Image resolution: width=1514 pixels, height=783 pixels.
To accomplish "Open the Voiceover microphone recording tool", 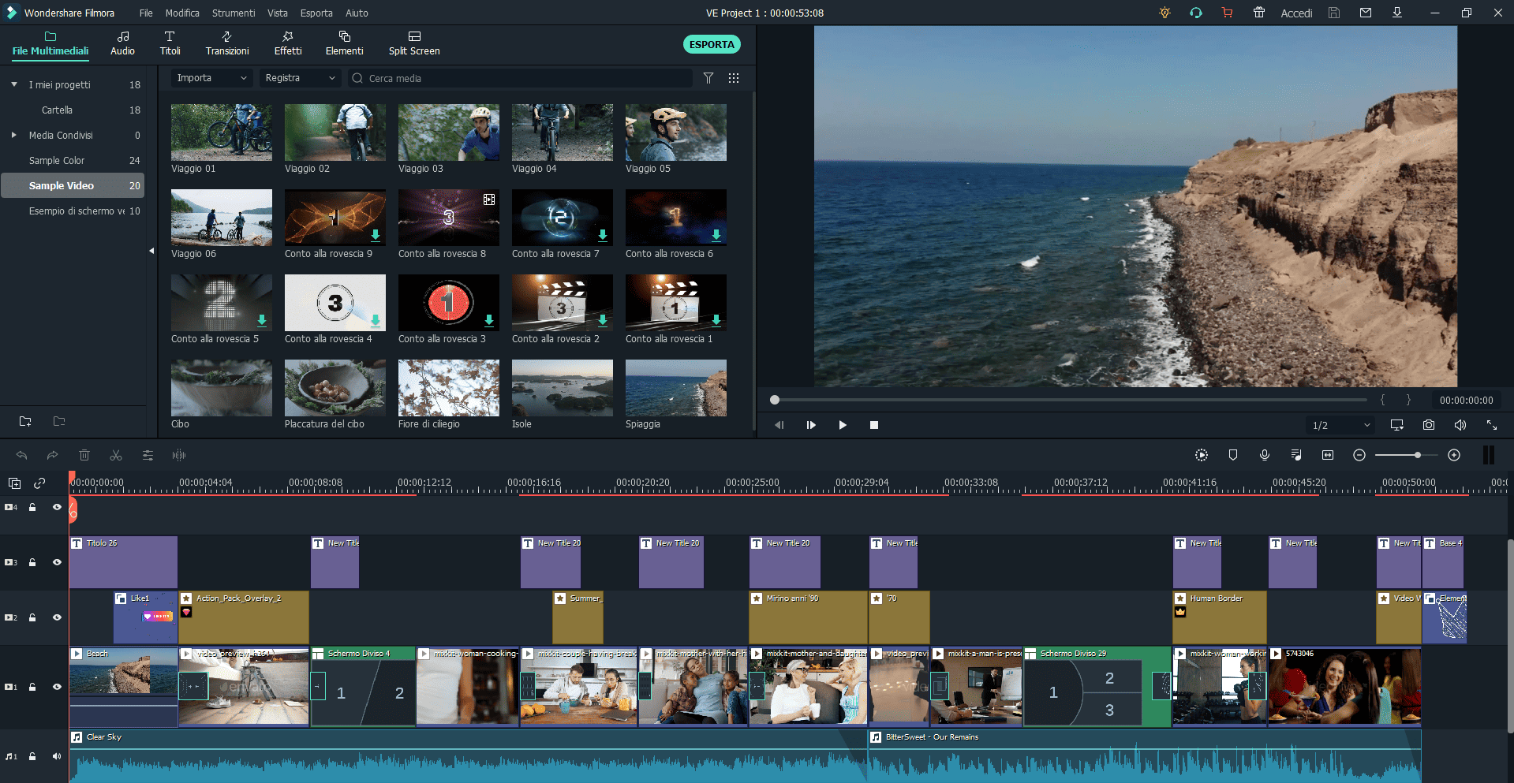I will tap(1265, 455).
